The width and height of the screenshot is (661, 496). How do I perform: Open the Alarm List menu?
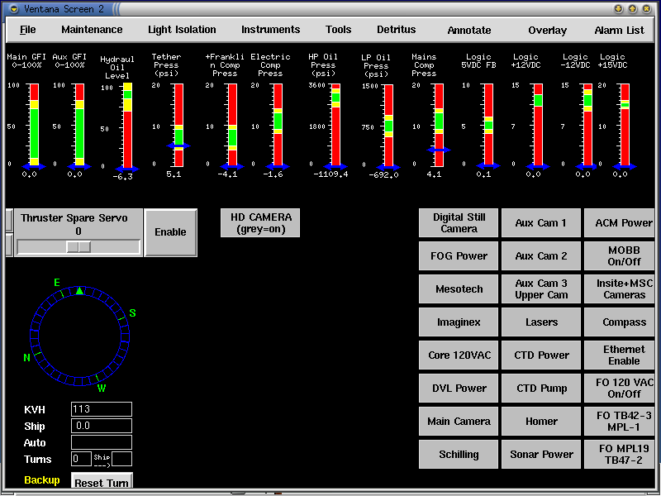pyautogui.click(x=619, y=31)
